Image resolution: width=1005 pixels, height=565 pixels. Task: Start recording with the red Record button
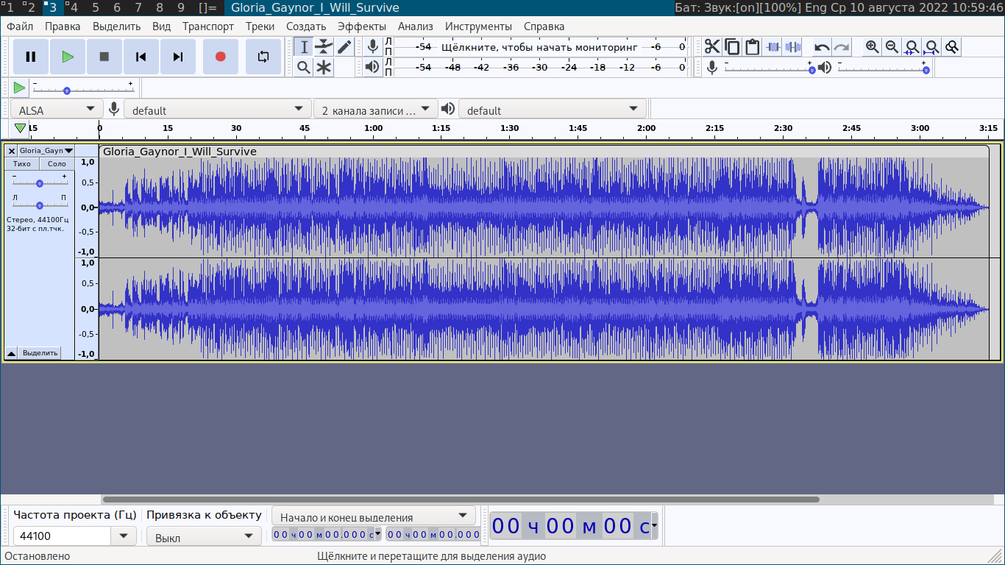click(220, 57)
